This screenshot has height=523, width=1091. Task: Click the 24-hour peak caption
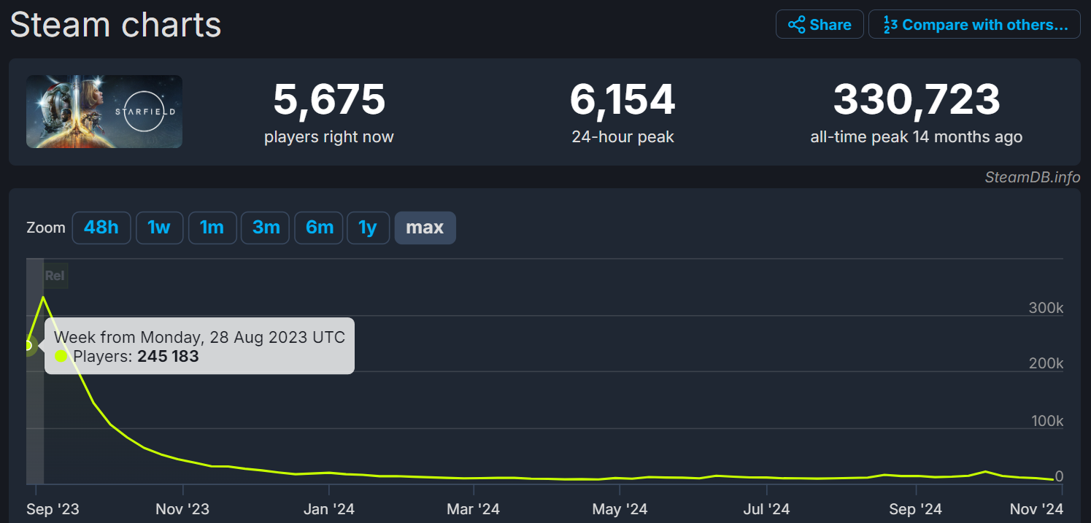(x=622, y=136)
